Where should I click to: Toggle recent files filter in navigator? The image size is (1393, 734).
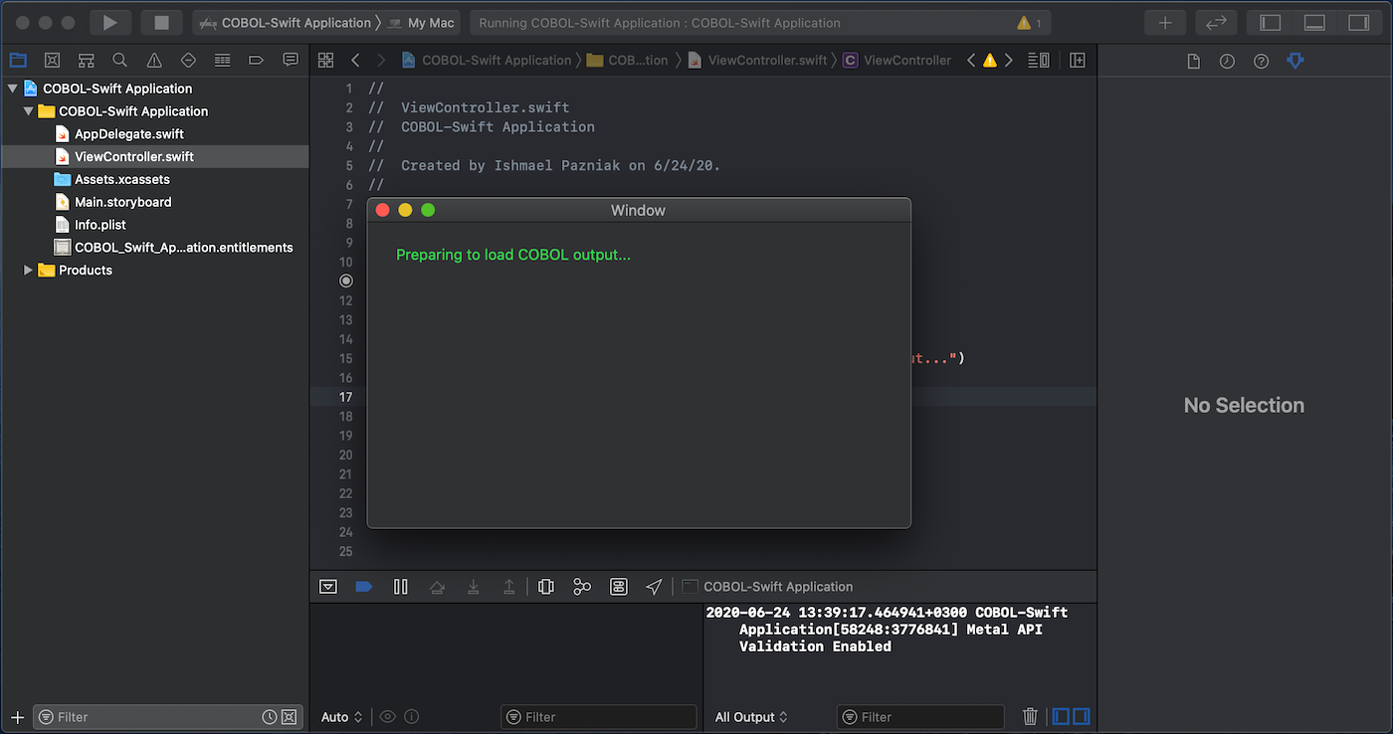pyautogui.click(x=270, y=717)
